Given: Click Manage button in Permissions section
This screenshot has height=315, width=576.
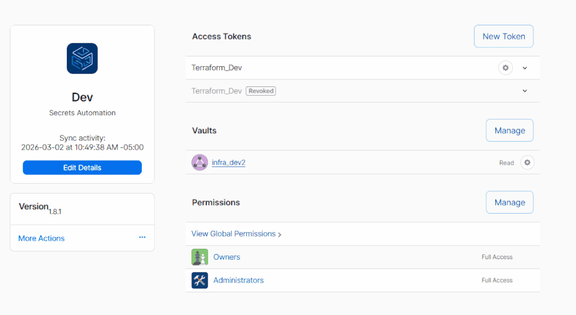Looking at the screenshot, I should point(509,203).
